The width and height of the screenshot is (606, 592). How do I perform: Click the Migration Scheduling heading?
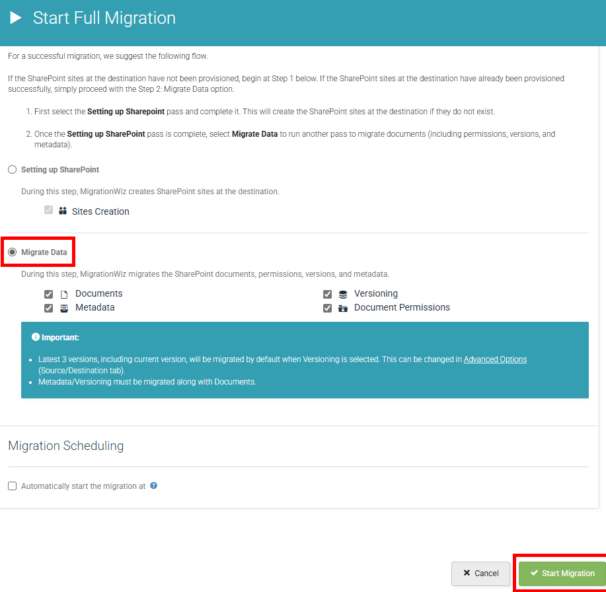pyautogui.click(x=65, y=445)
